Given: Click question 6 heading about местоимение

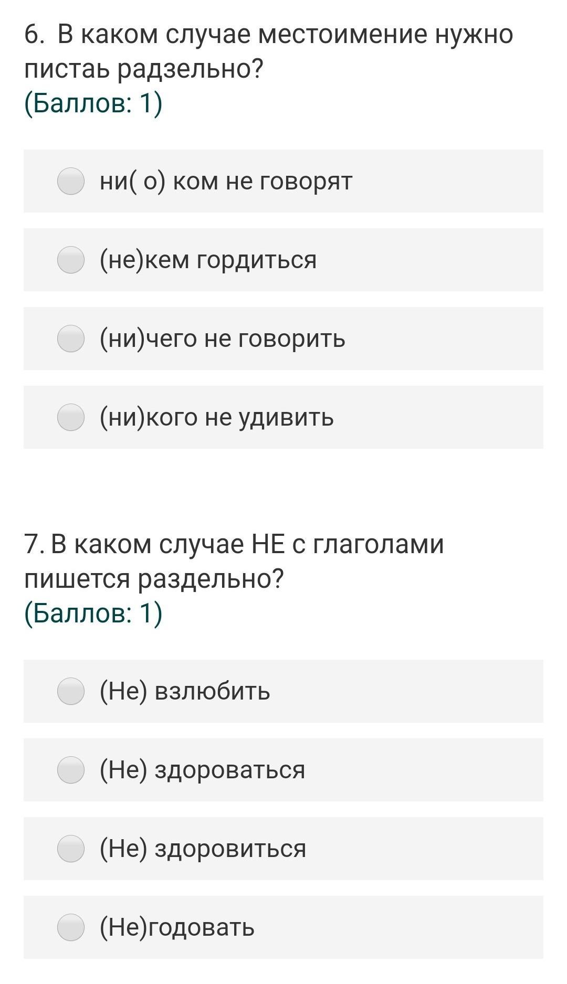Looking at the screenshot, I should point(268,51).
